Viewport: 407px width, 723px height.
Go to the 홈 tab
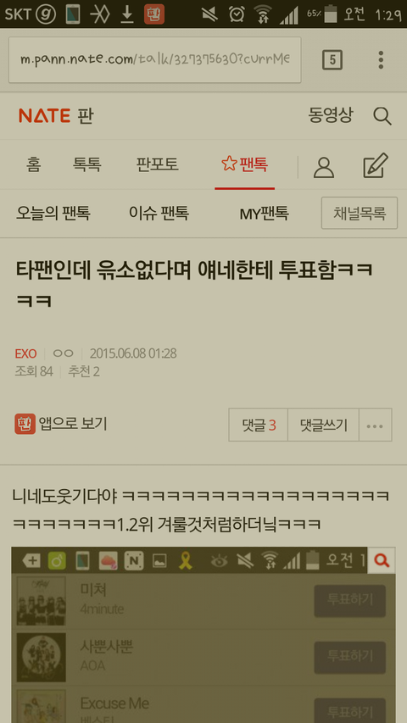(33, 164)
